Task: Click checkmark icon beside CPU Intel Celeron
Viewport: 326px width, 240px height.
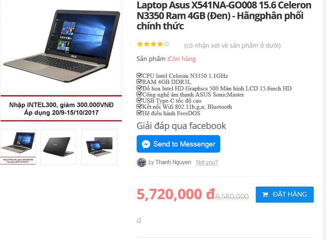Action: click(x=139, y=75)
